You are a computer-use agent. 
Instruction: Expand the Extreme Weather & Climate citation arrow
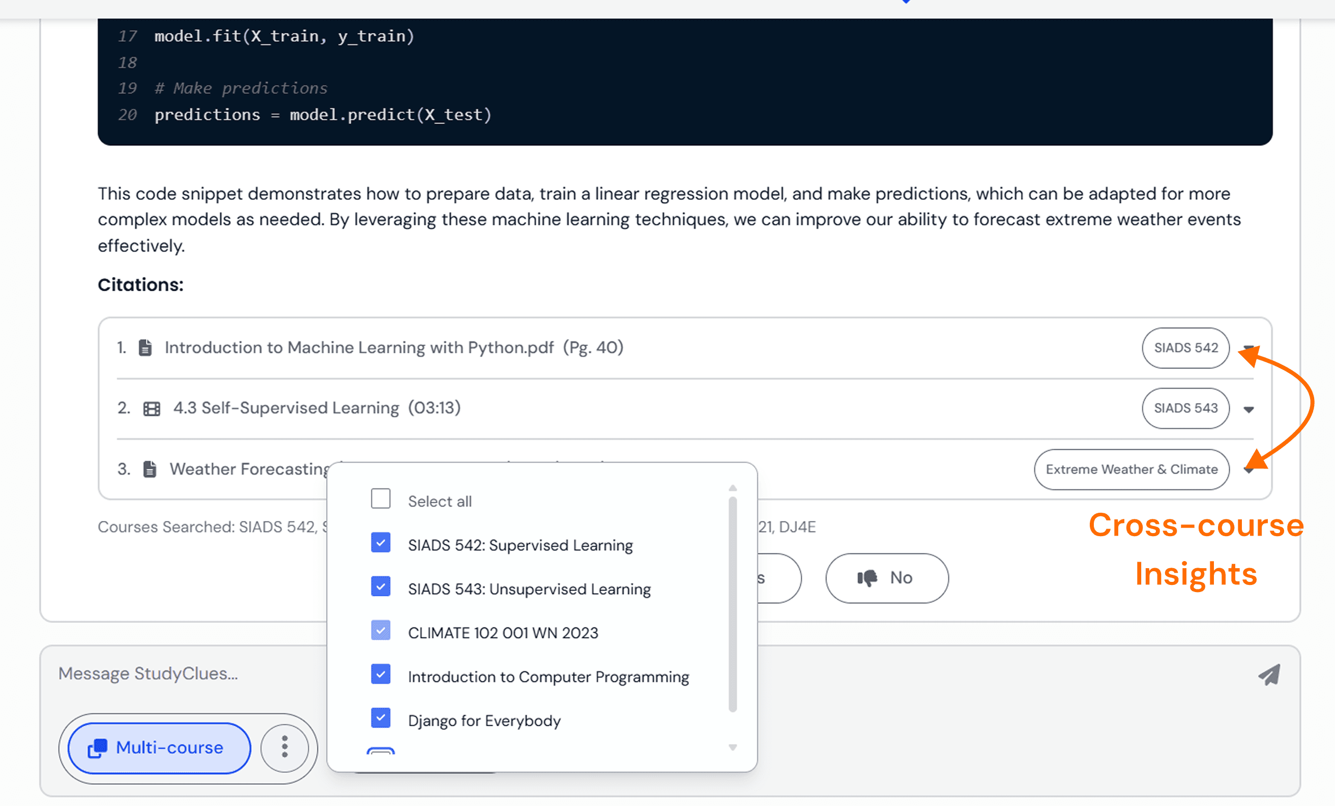point(1249,471)
